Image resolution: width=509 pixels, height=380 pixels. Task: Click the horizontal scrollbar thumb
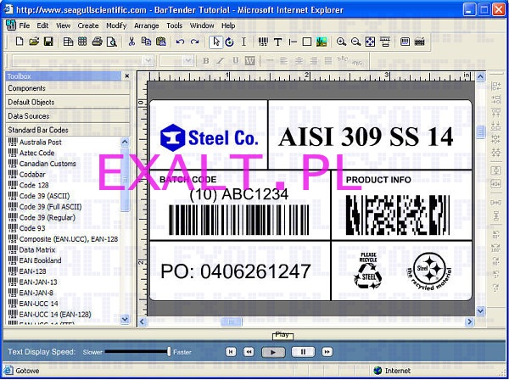click(231, 321)
